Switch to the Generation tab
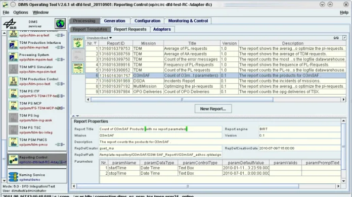Image resolution: width=352 pixels, height=197 pixels. tap(114, 21)
